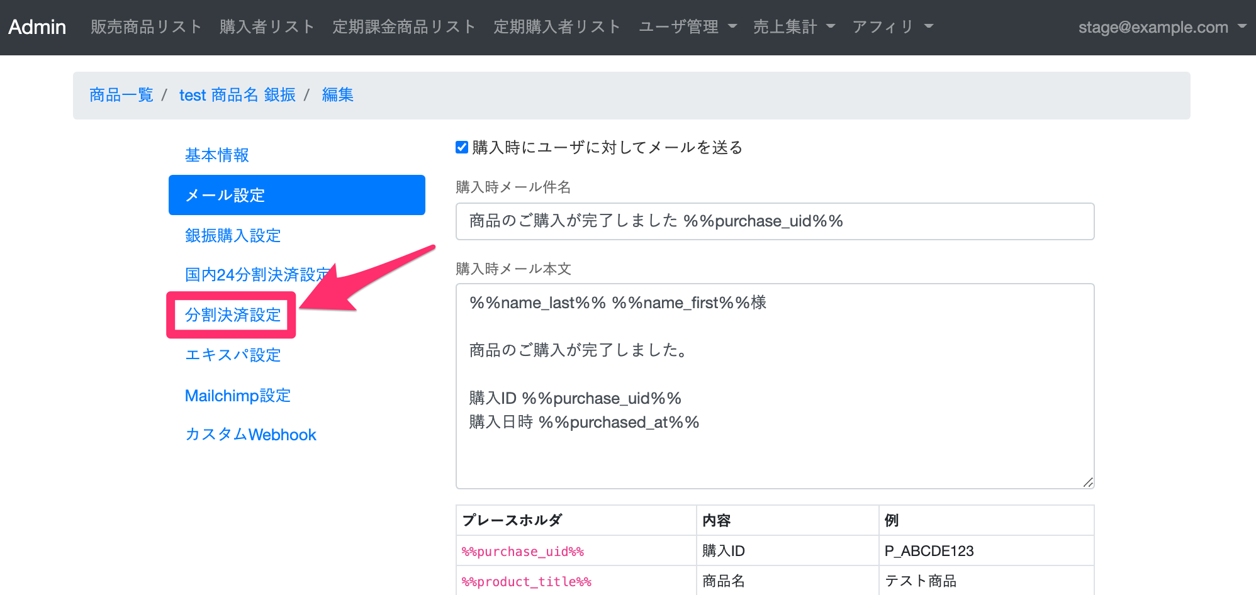Image resolution: width=1256 pixels, height=595 pixels.
Task: Select 基本情報 in the sidebar
Action: click(217, 155)
